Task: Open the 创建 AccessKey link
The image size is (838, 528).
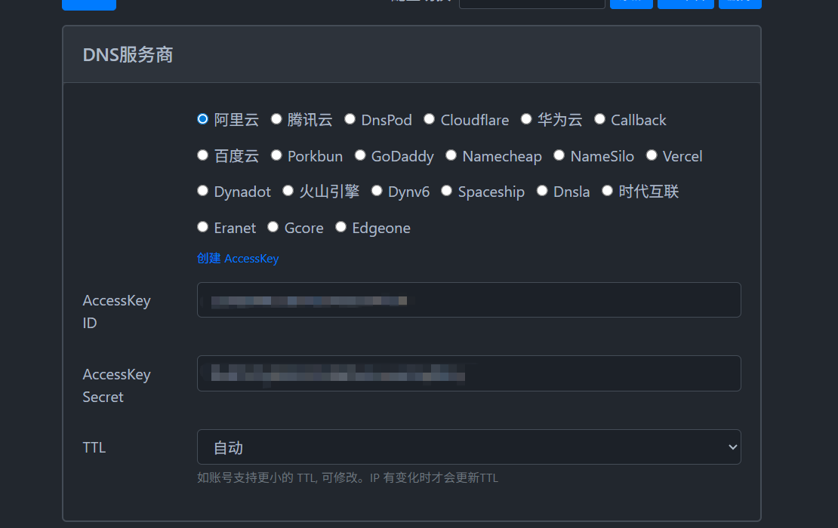Action: pos(238,259)
